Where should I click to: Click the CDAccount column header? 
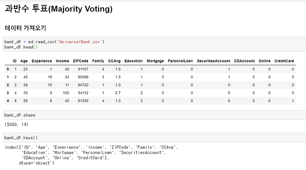click(244, 61)
